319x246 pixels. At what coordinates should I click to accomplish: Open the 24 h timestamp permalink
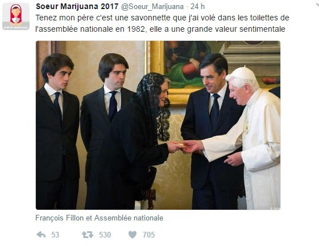(x=197, y=6)
